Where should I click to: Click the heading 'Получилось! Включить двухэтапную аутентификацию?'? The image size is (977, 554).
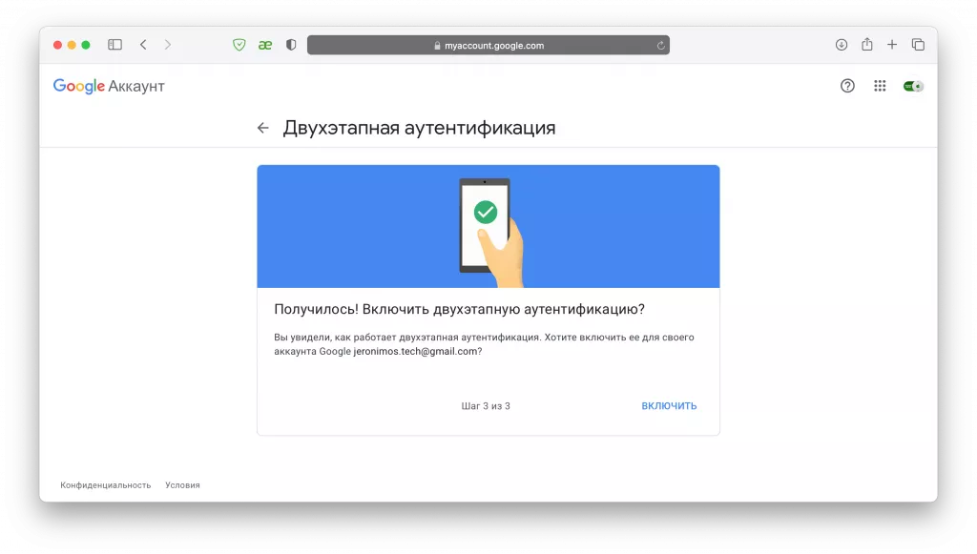pos(459,309)
